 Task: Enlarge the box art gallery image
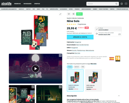coord(33,87)
